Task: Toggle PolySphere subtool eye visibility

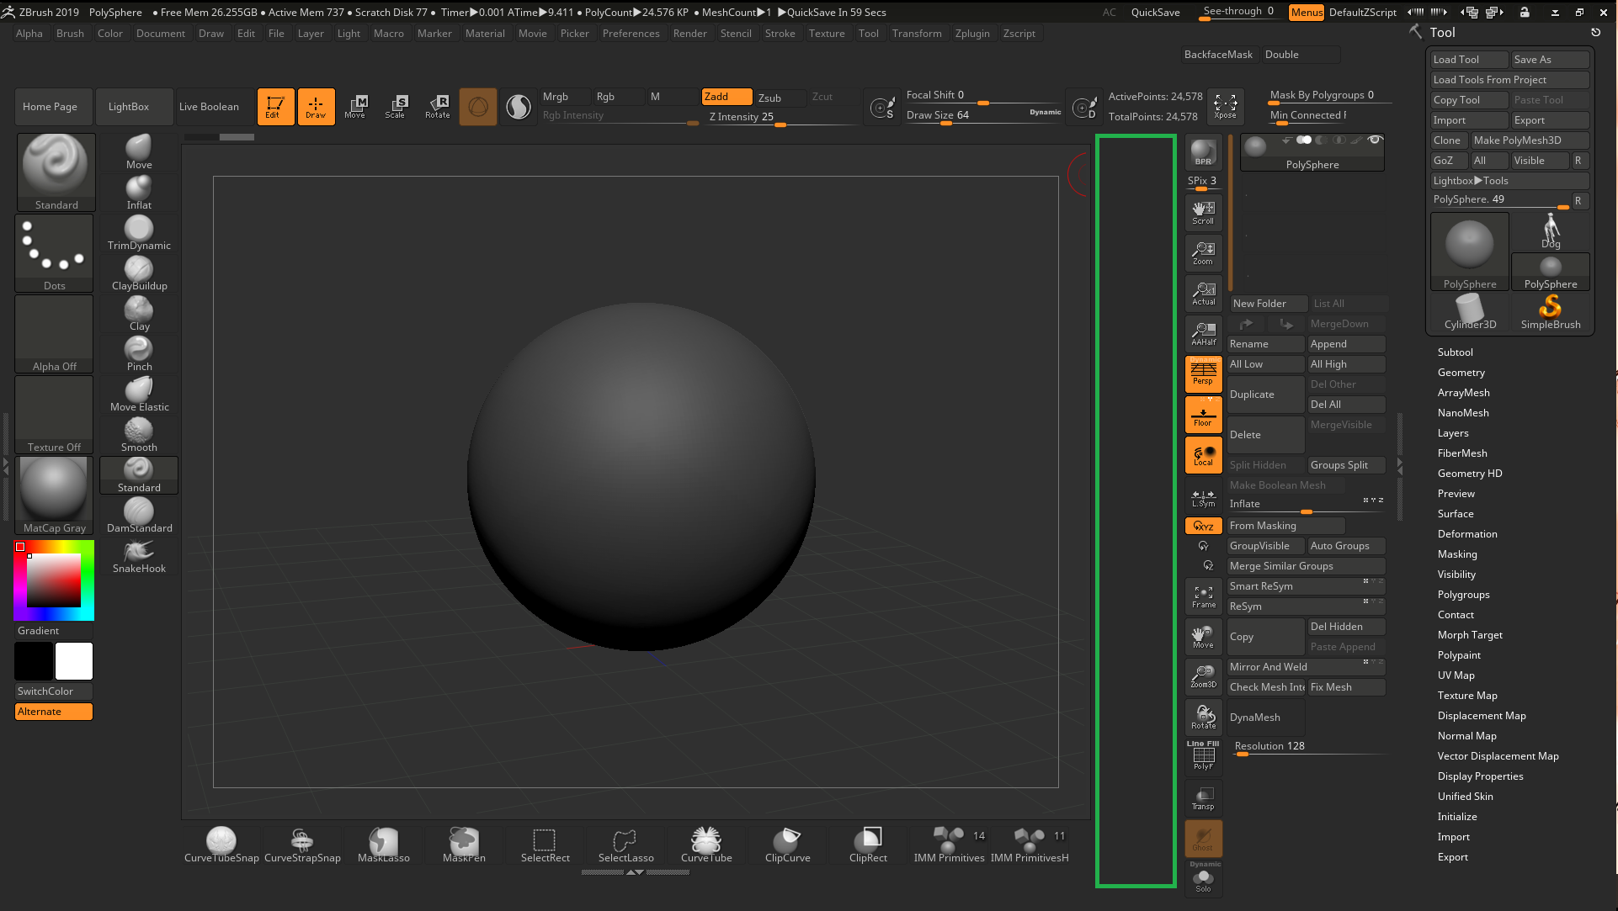Action: click(1375, 140)
